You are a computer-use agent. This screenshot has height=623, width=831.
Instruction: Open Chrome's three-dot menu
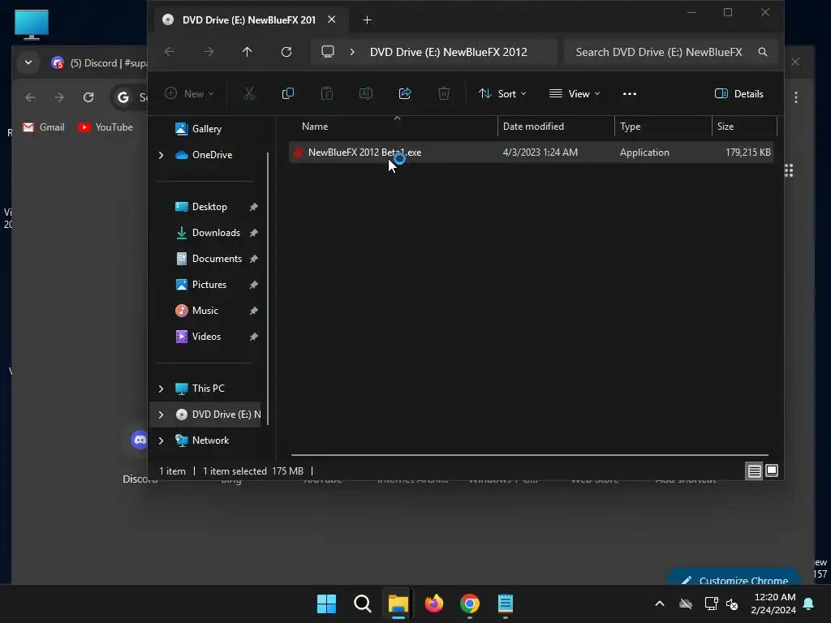coord(796,97)
